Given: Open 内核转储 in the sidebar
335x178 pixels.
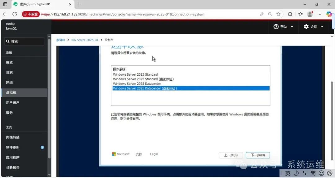Looking at the screenshot, I should click(24, 137).
